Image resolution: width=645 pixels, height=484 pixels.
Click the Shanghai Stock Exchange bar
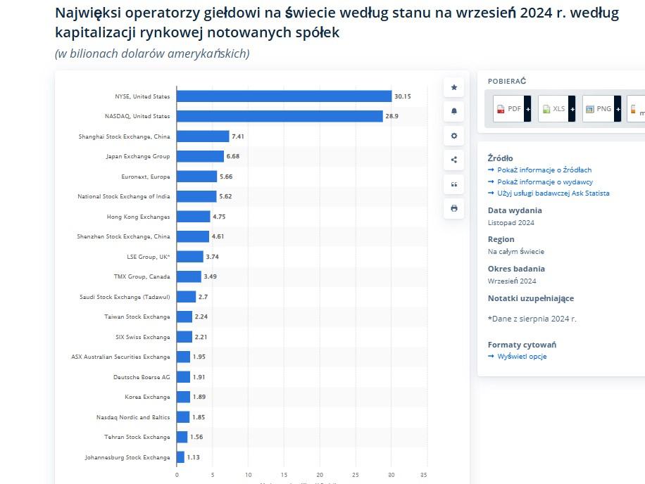pos(203,136)
